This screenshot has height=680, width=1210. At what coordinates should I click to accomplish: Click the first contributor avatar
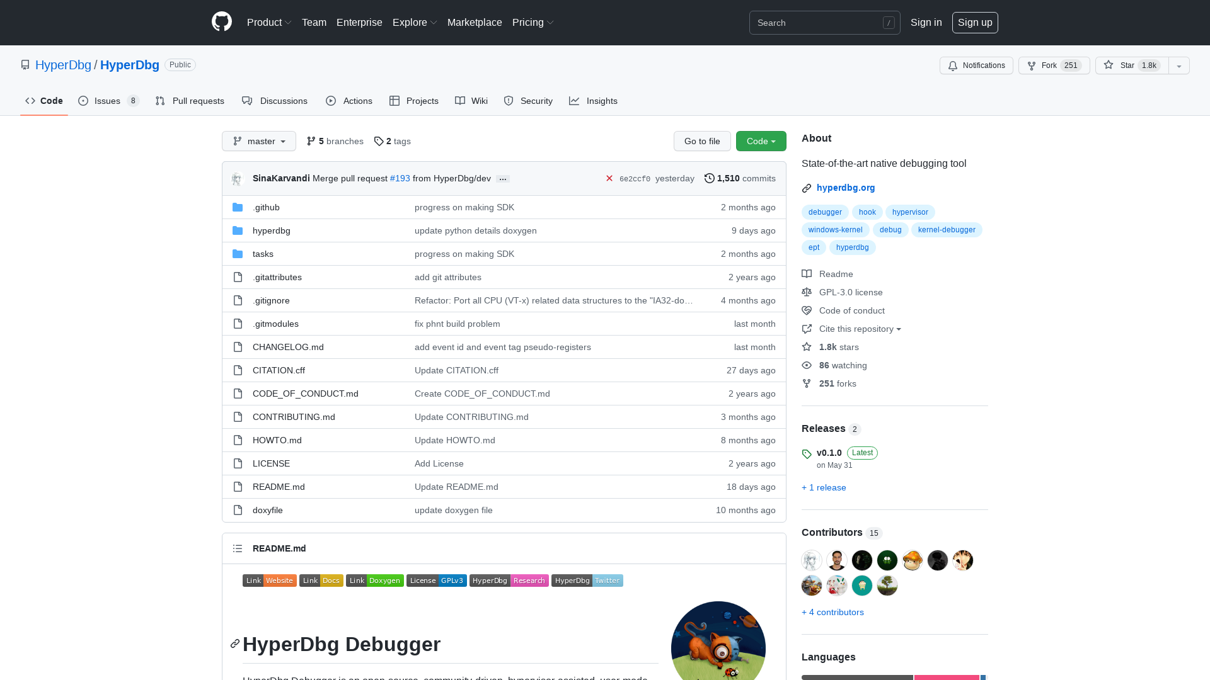coord(812,560)
